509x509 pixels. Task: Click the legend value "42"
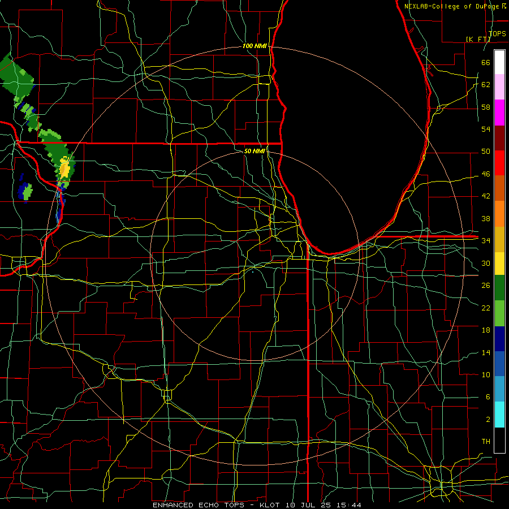tap(486, 196)
